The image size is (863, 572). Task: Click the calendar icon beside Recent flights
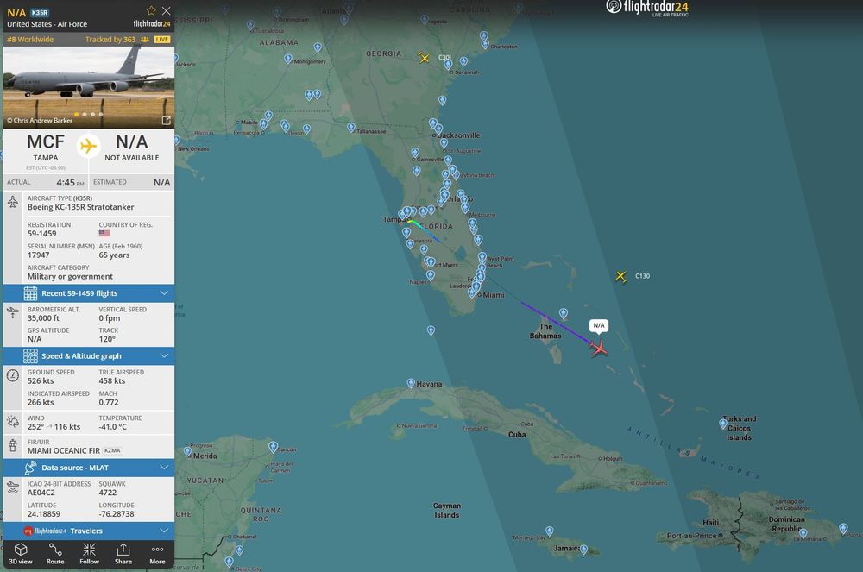(30, 293)
